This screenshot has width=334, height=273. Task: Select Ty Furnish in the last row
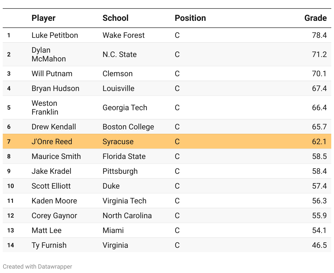49,245
